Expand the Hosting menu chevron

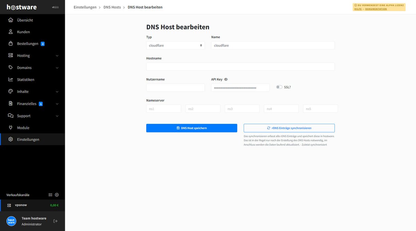(57, 56)
